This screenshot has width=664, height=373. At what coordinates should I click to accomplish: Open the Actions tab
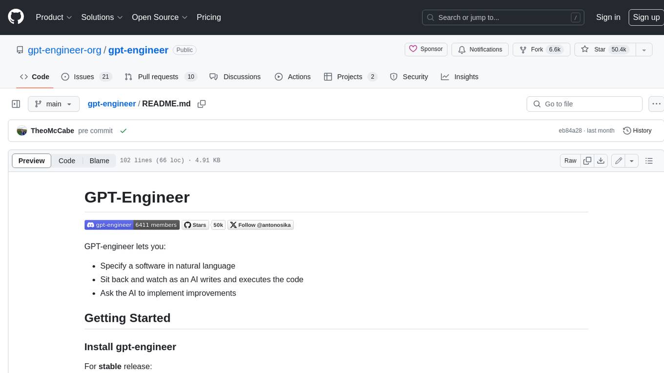[x=292, y=77]
